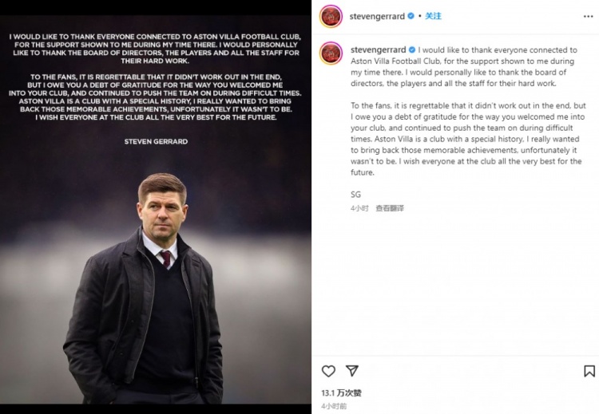Save the post with the bookmark icon
599x414 pixels.
point(589,371)
